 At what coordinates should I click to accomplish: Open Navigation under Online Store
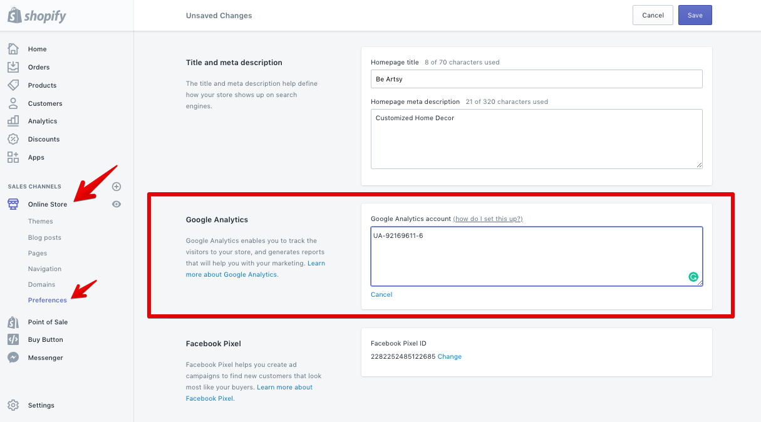44,269
